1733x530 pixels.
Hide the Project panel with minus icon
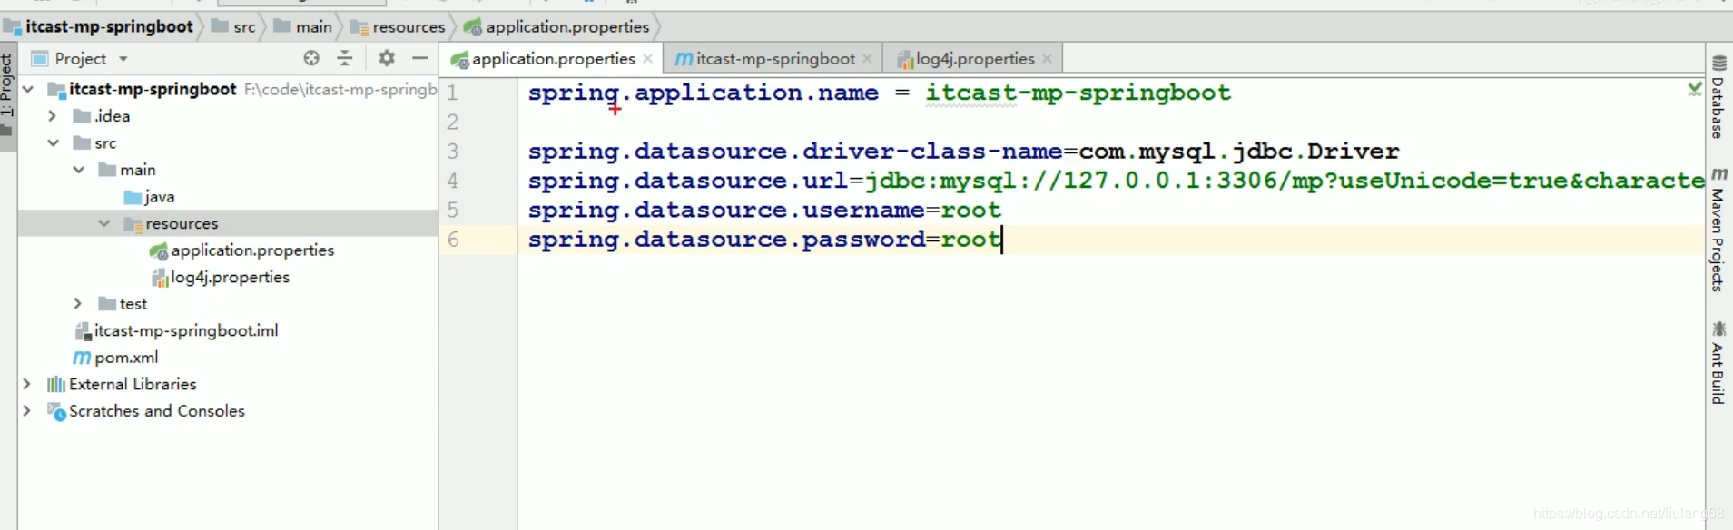click(x=419, y=58)
